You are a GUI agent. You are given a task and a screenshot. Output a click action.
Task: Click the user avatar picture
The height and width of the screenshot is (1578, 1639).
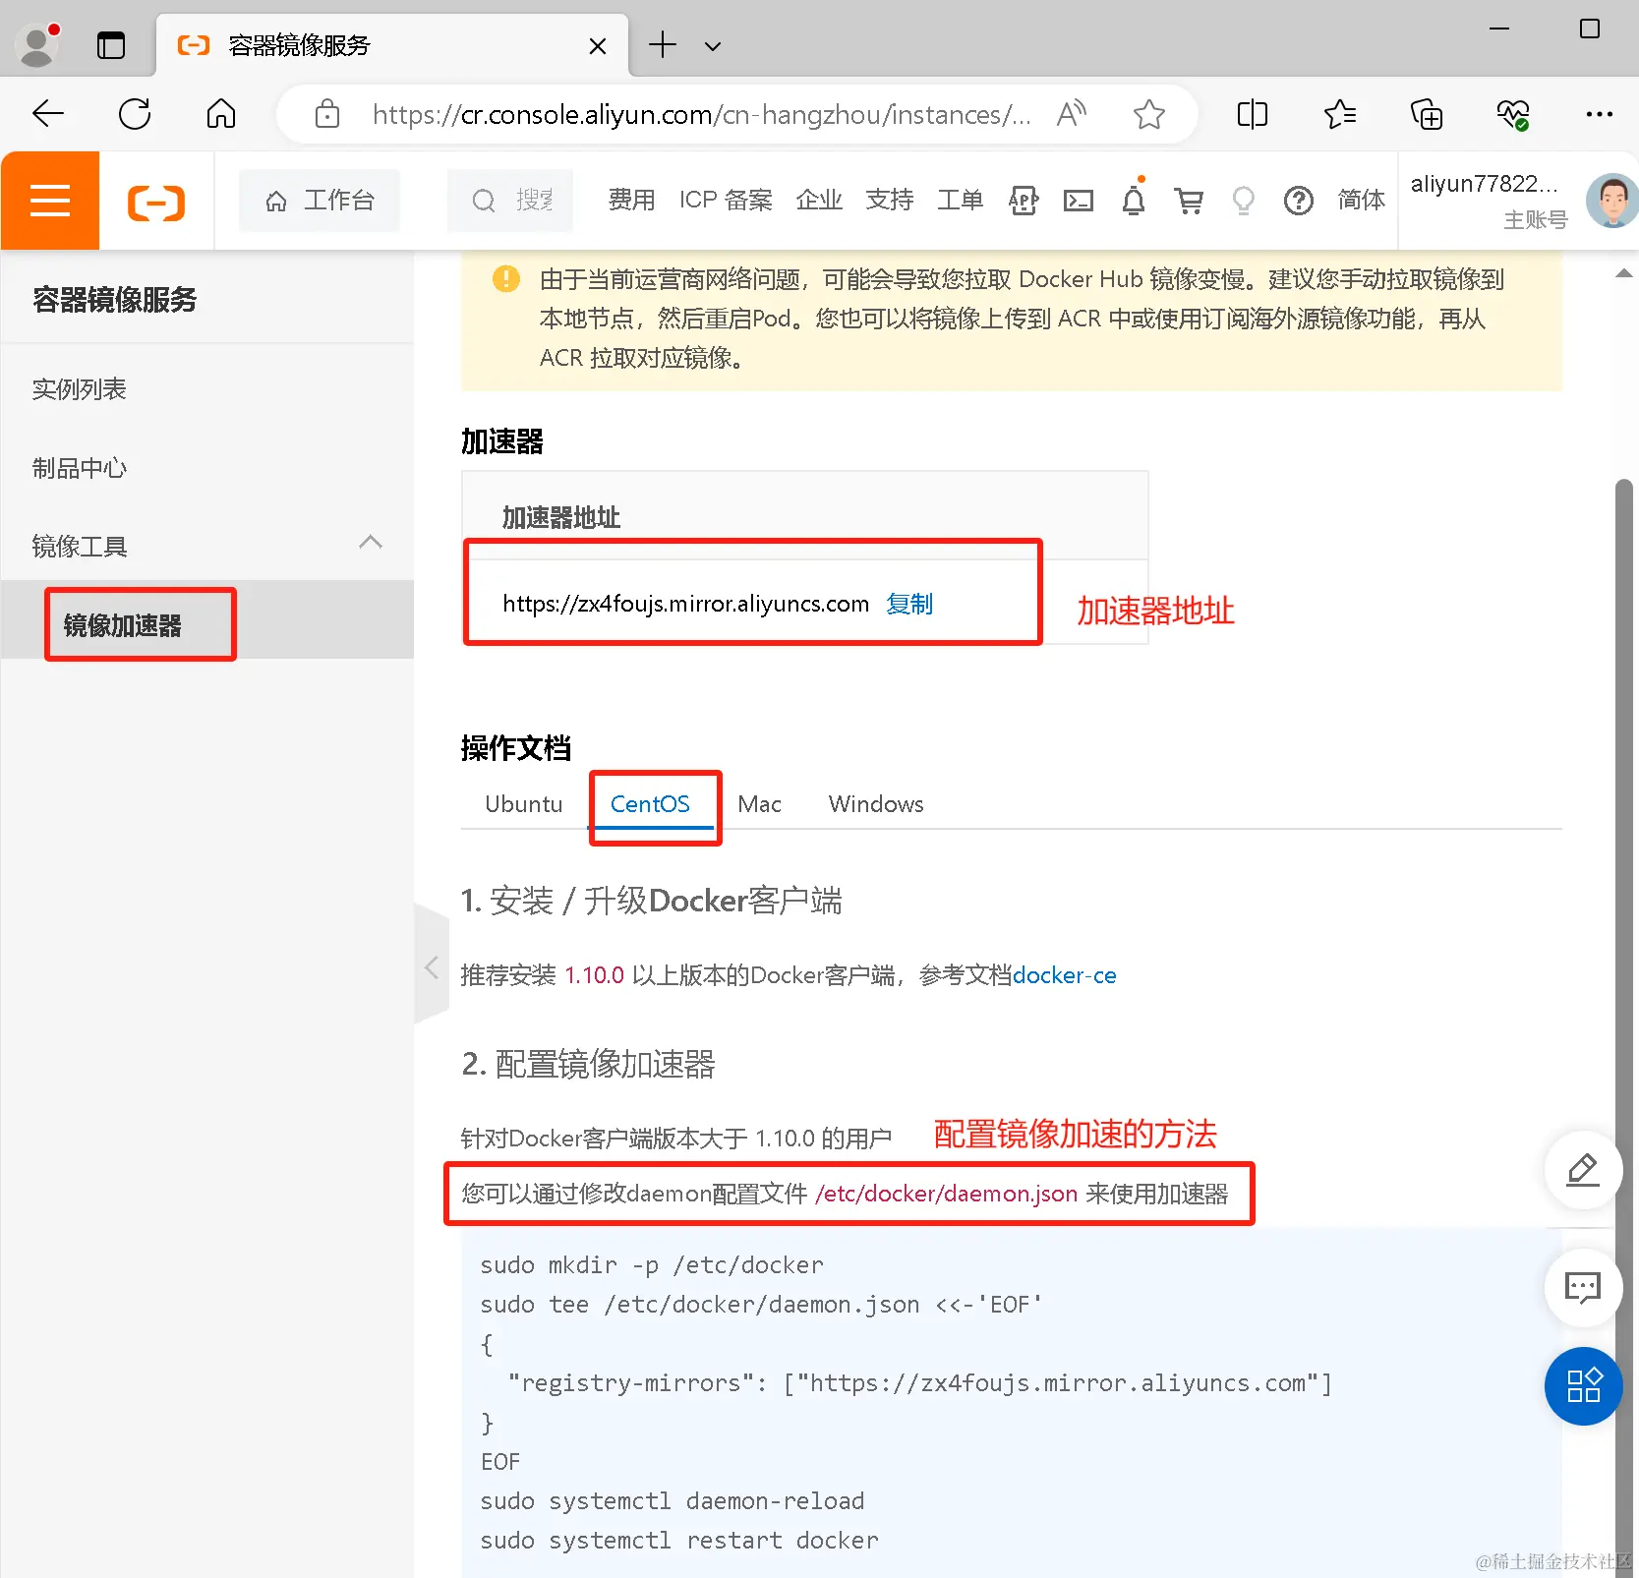(x=1611, y=201)
